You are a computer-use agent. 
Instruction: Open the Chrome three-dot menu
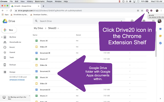[x=161, y=10]
